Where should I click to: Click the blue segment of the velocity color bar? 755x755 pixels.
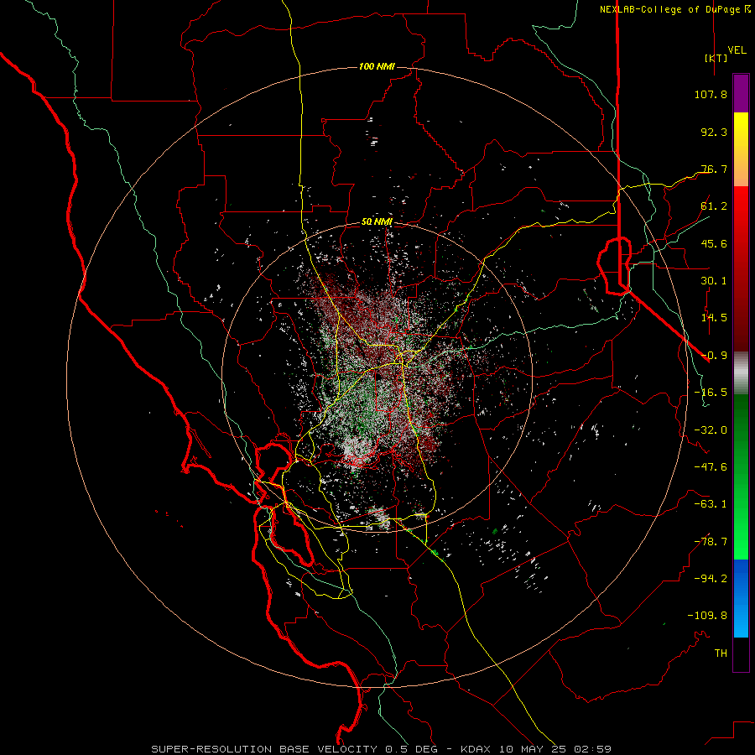pos(741,598)
